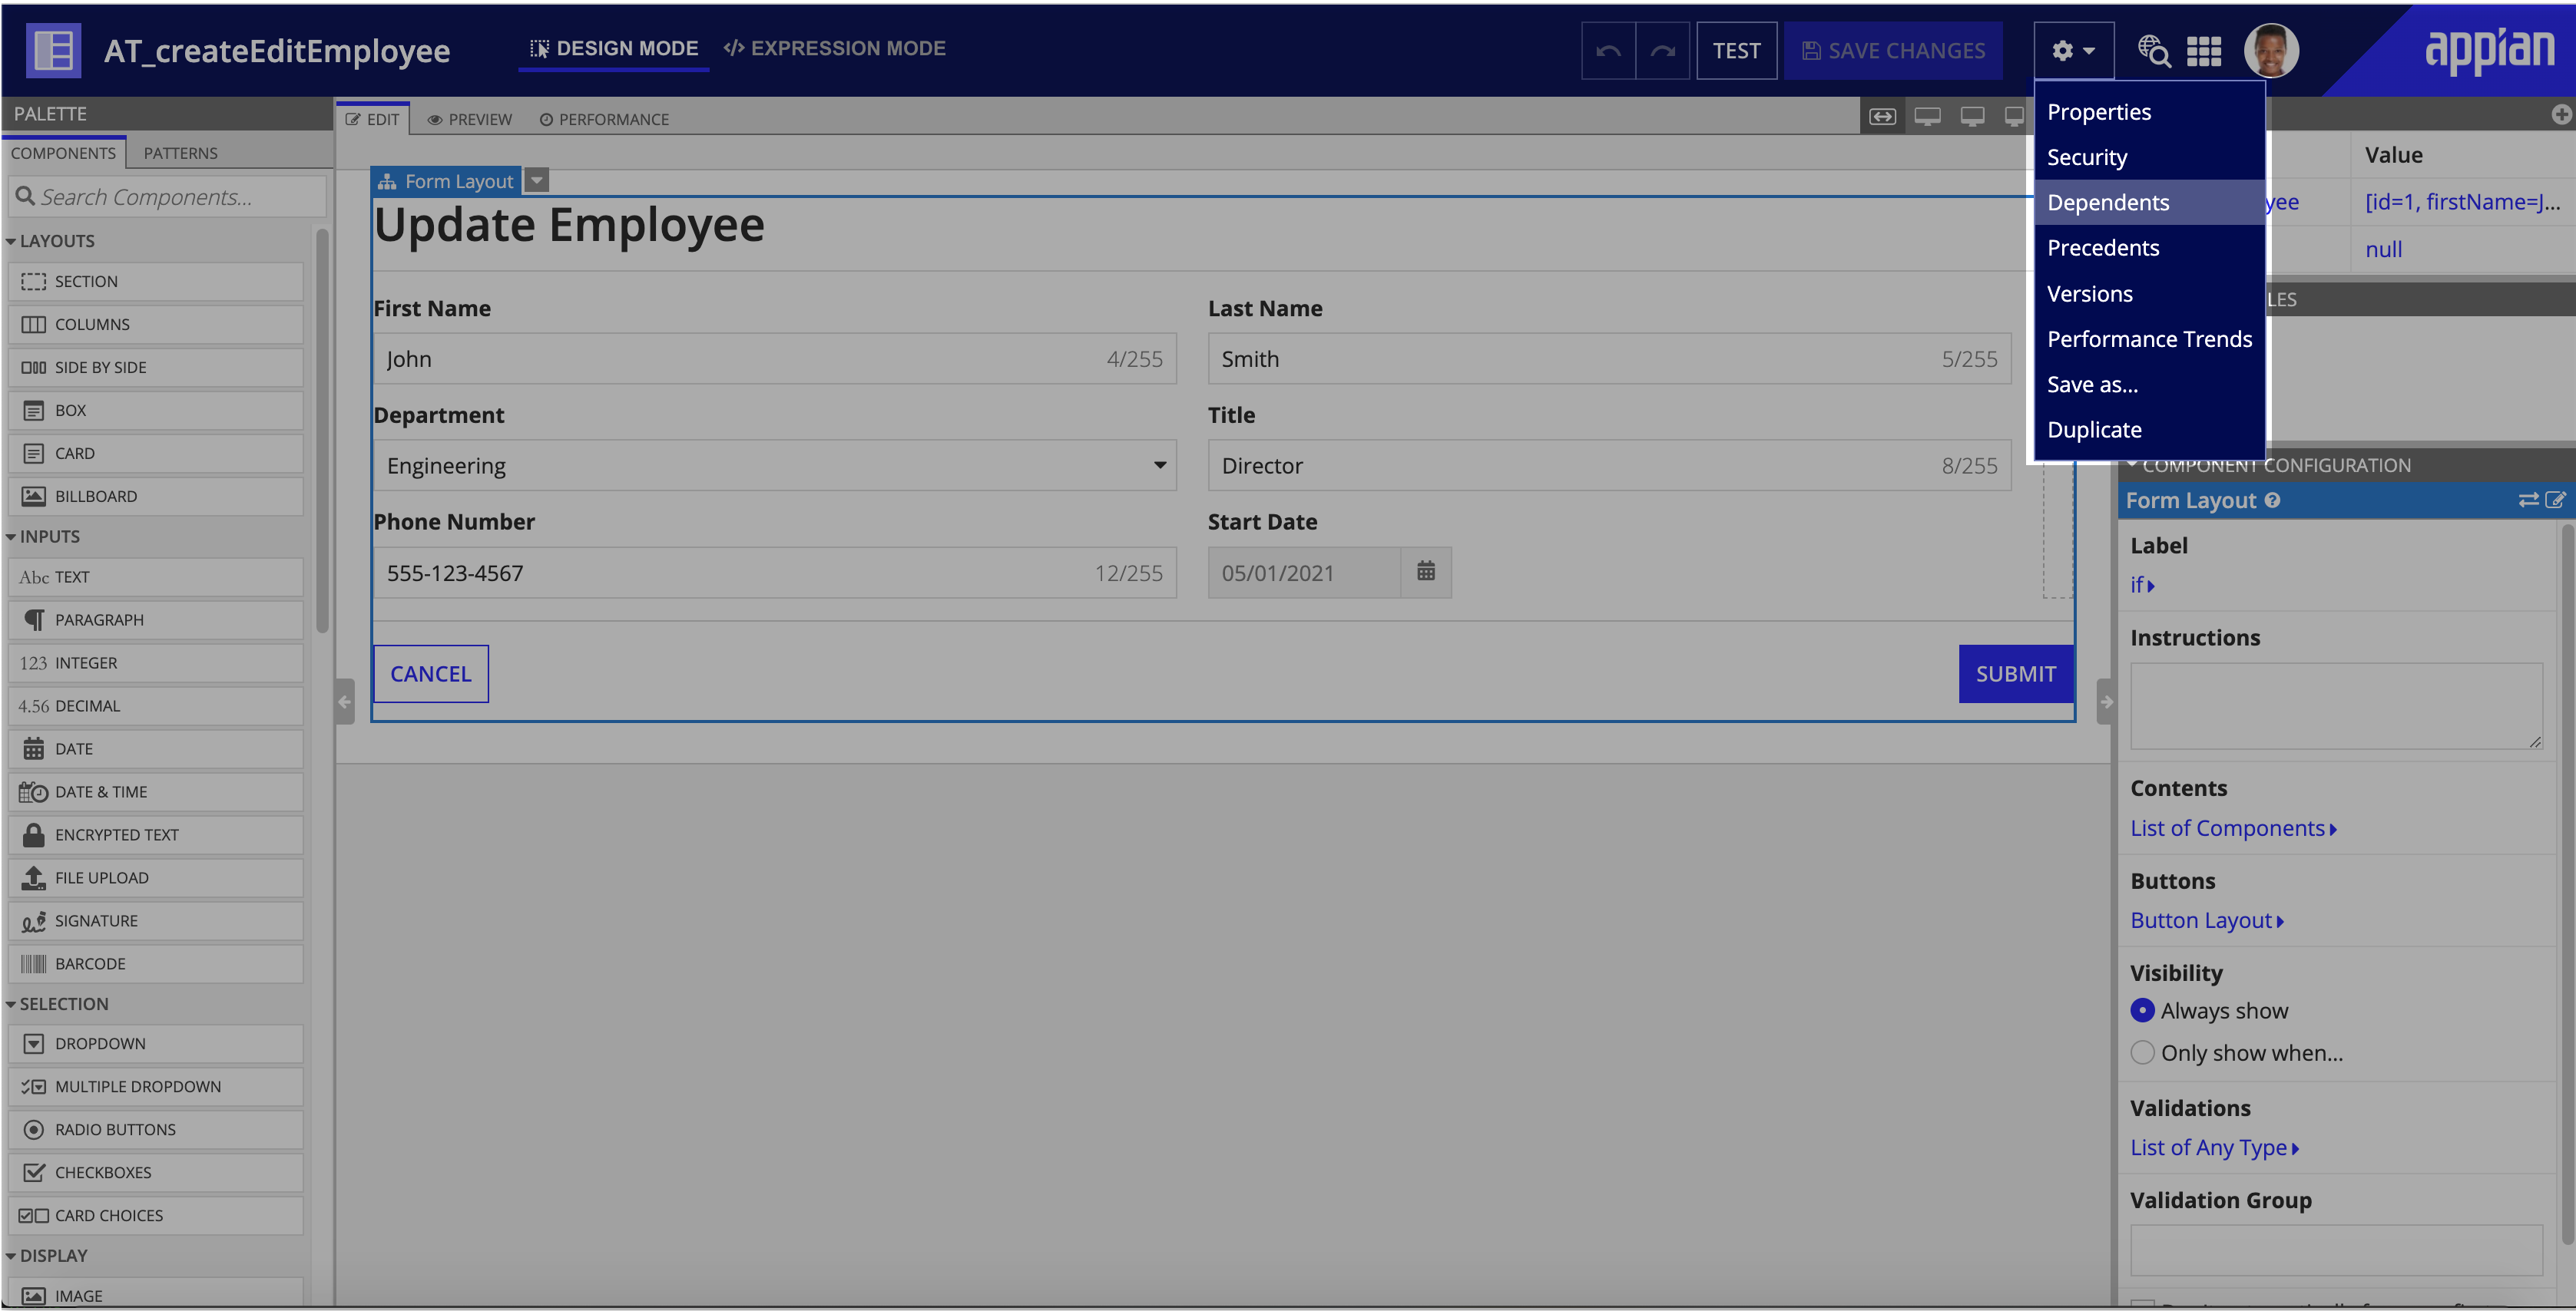The width and height of the screenshot is (2576, 1311).
Task: Click the Search Components field
Action: coord(166,196)
